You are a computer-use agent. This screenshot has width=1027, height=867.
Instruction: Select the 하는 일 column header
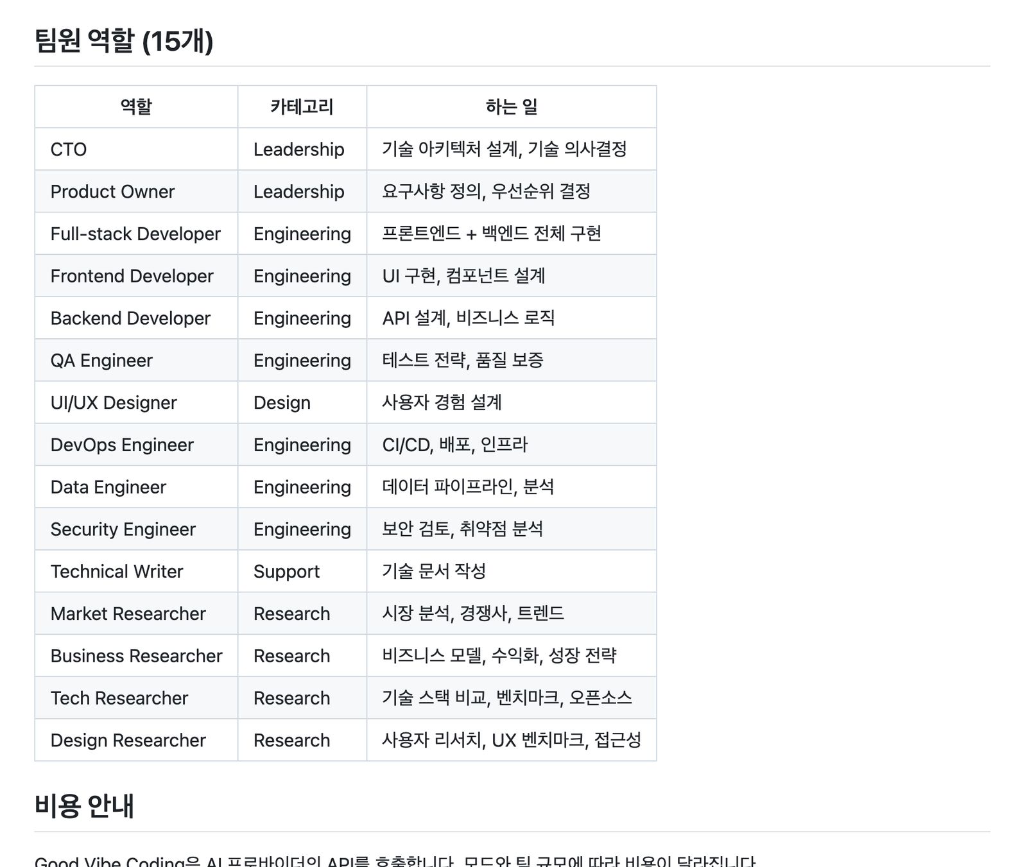pos(512,107)
